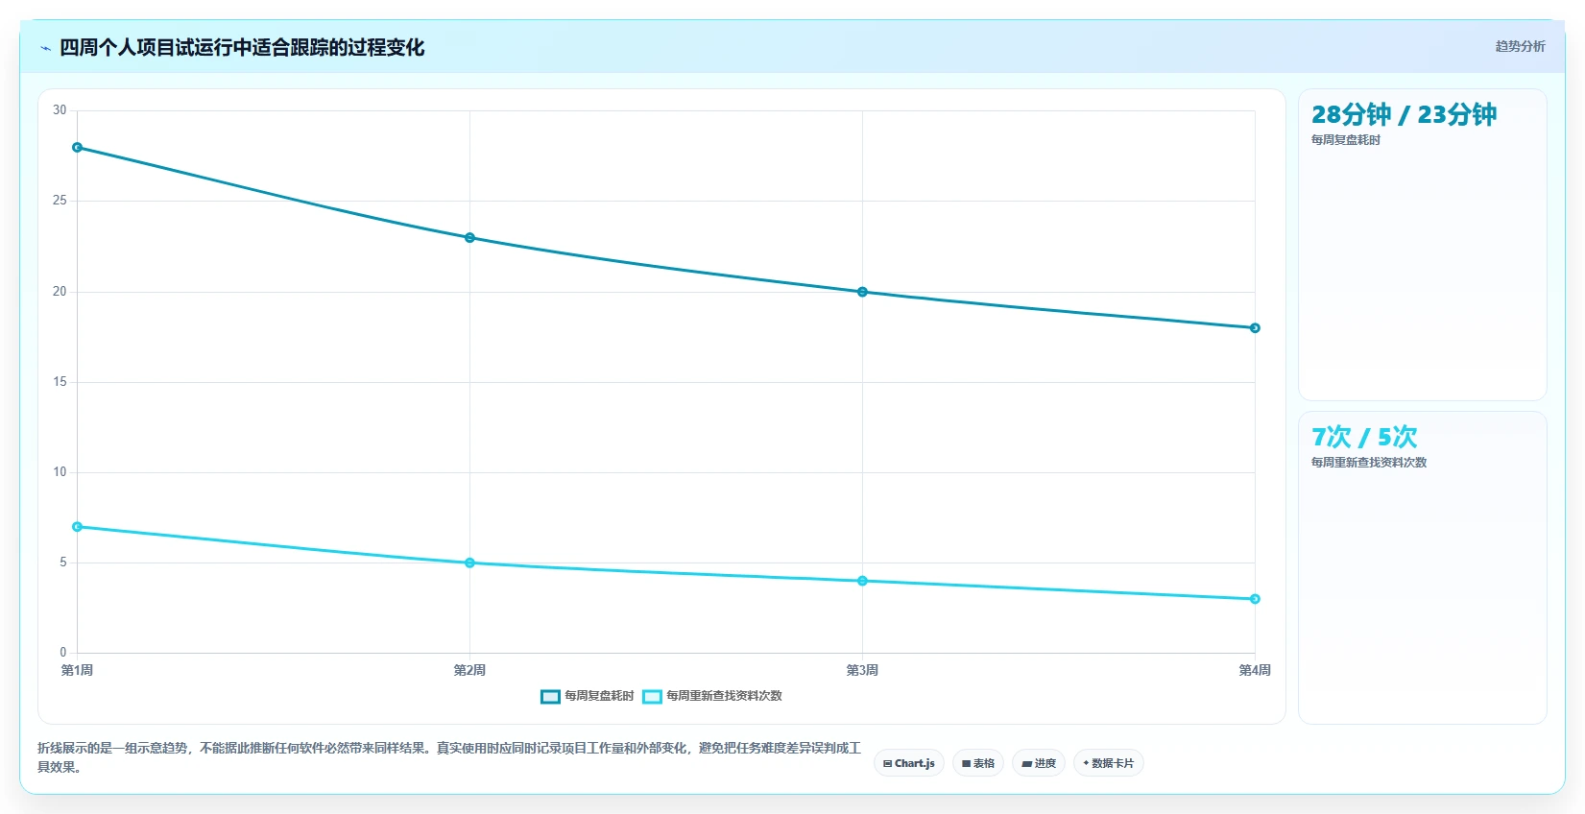Click the 15 y-axis label

pos(60,382)
